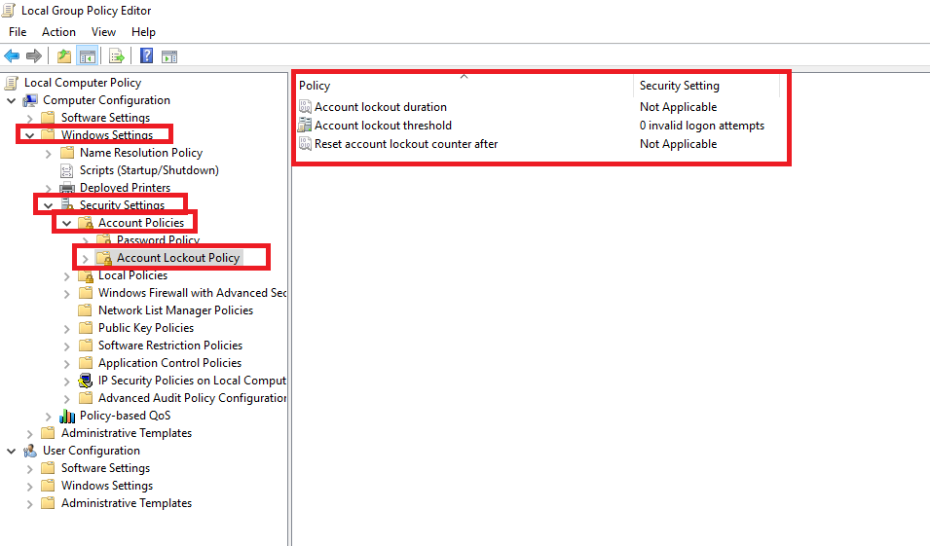Open the File menu
Viewport: 930px width, 546px height.
[18, 32]
